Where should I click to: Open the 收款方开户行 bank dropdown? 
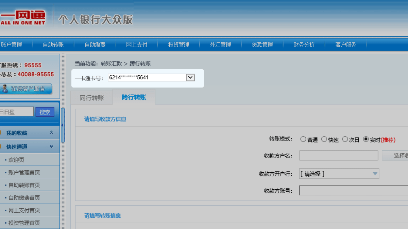point(339,174)
